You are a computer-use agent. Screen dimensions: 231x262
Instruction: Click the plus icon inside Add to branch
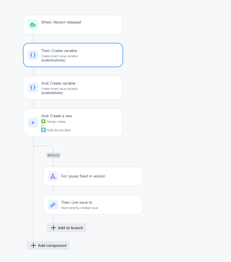pyautogui.click(x=53, y=228)
